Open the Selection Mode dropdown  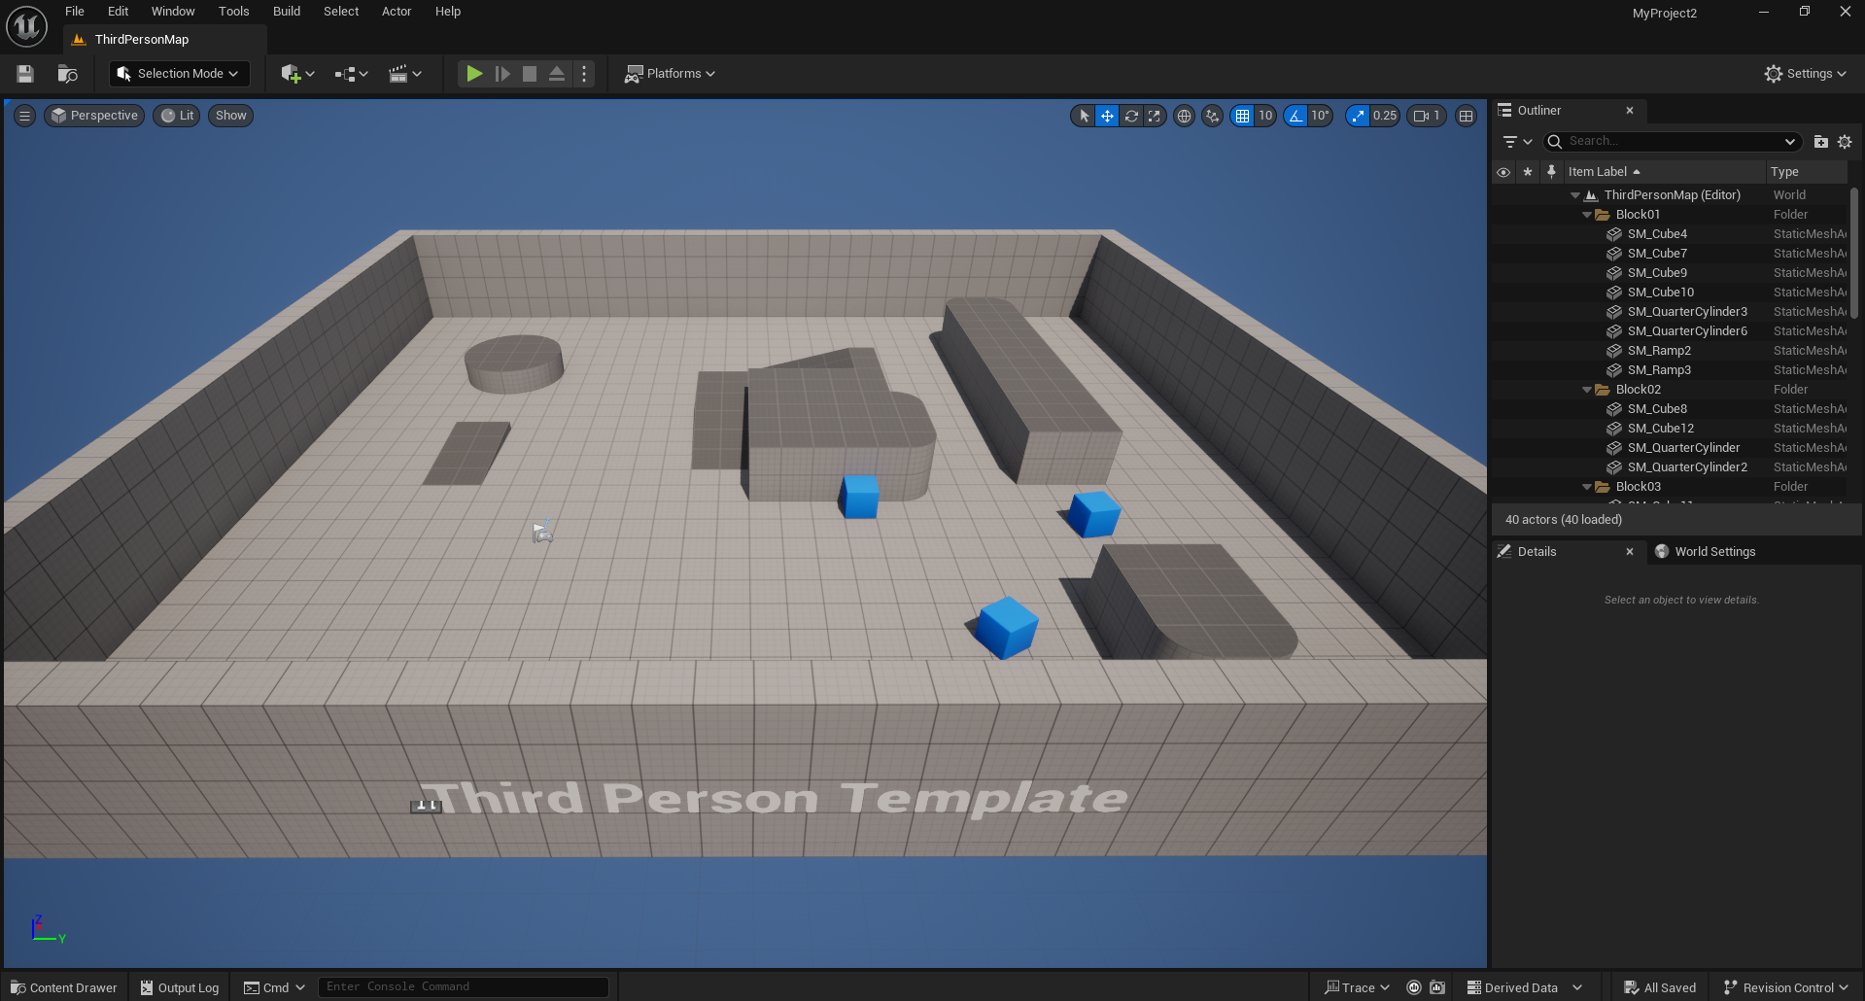click(179, 74)
